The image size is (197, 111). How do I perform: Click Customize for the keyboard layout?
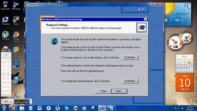[131, 81]
